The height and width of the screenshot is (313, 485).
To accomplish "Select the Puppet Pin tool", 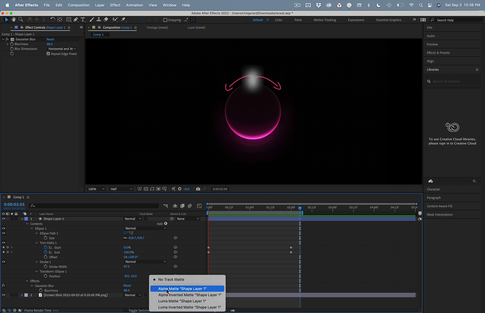I will click(123, 20).
